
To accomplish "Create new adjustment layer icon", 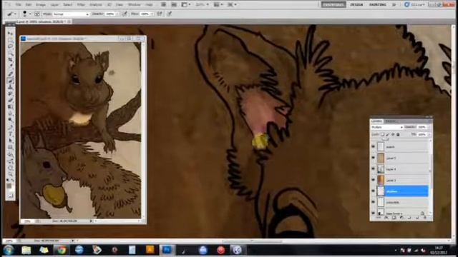I will (401, 218).
